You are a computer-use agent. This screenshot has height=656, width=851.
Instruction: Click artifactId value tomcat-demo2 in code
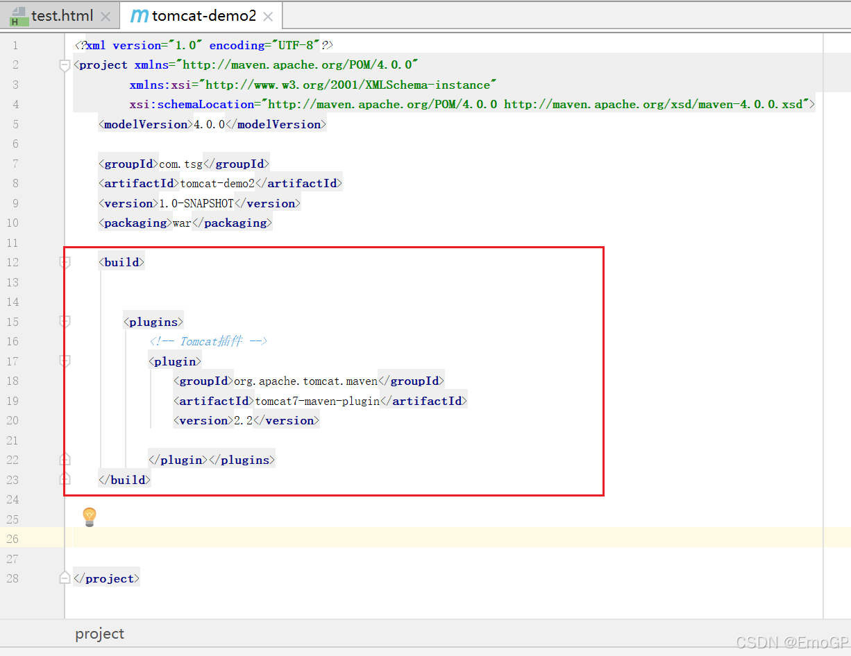pos(217,183)
